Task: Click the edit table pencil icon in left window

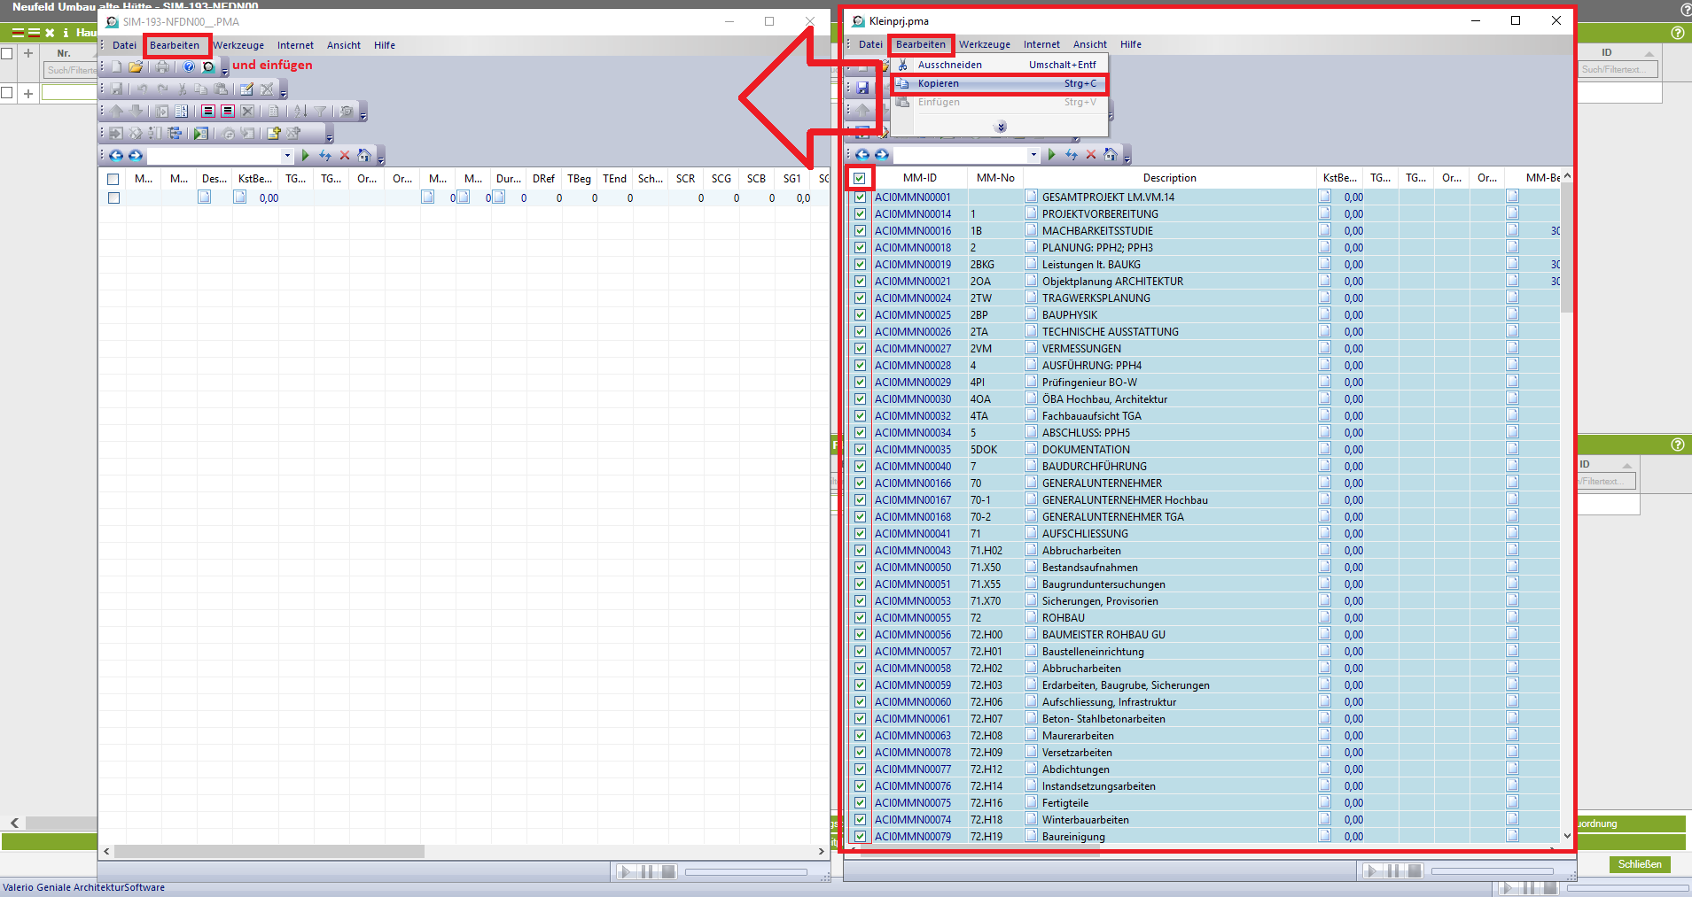Action: (x=246, y=89)
